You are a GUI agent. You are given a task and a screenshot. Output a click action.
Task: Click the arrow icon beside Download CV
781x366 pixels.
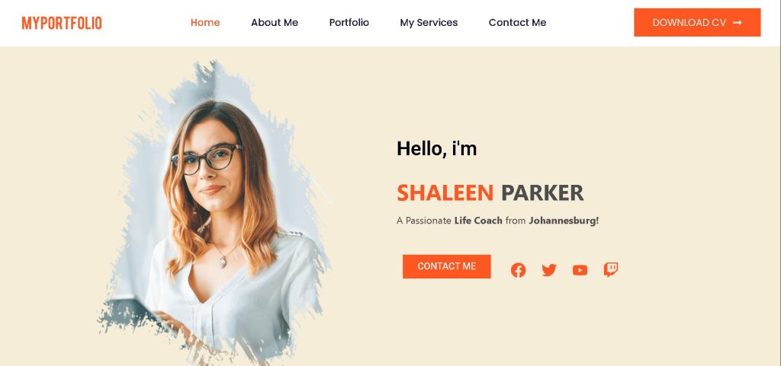tap(738, 22)
